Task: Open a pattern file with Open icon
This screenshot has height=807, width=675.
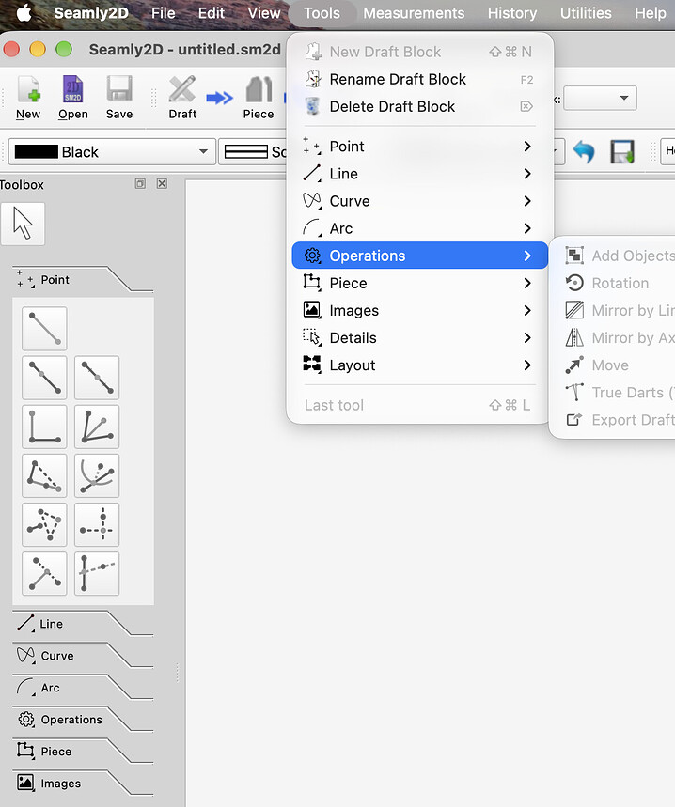Action: click(x=72, y=98)
